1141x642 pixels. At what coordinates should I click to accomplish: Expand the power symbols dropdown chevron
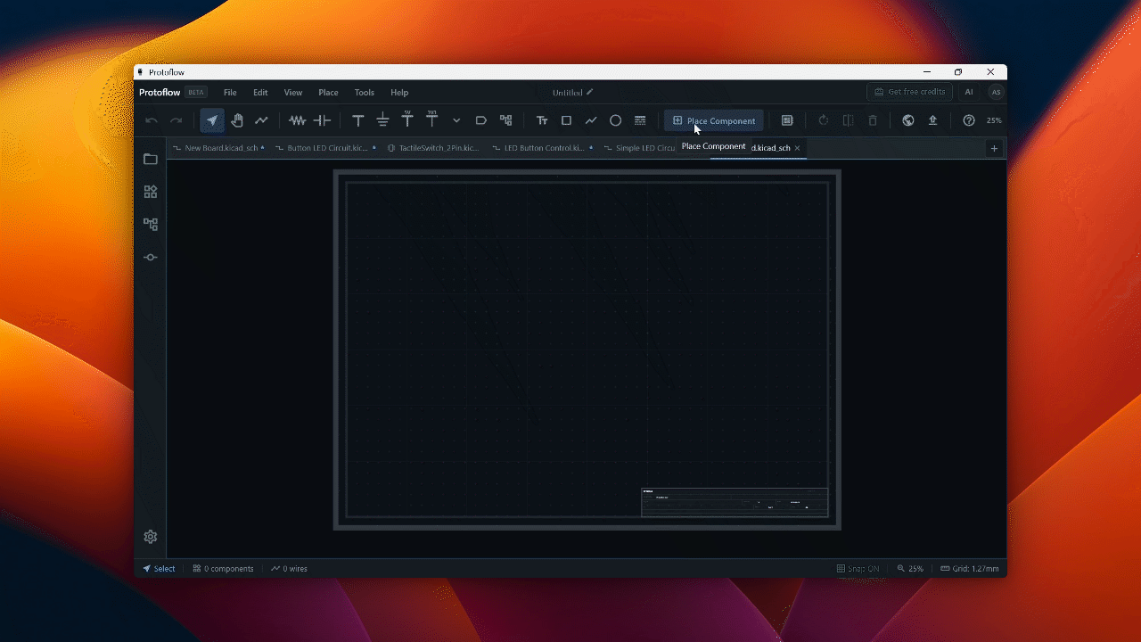tap(456, 120)
